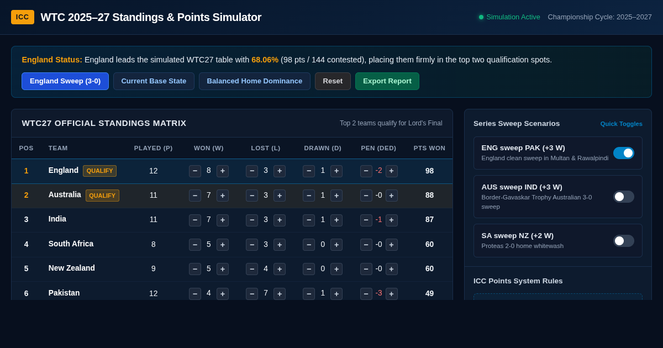Increase Australia's penalty deduction
Screen dimensions: 663x348
coord(392,196)
